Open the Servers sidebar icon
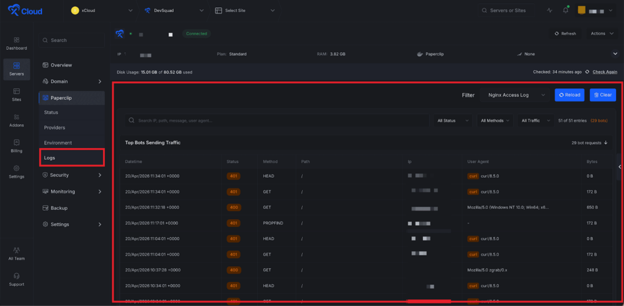 coord(16,69)
